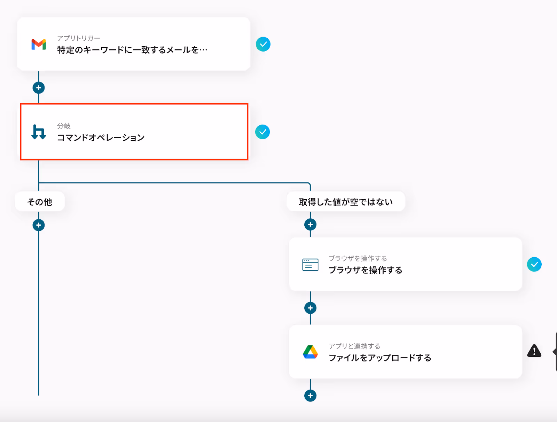The height and width of the screenshot is (422, 557).
Task: Click the browser window icon
Action: point(310,265)
